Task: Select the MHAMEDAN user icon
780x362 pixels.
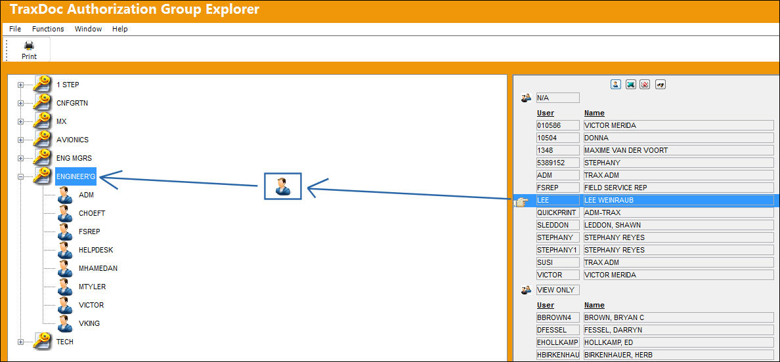Action: pyautogui.click(x=64, y=269)
